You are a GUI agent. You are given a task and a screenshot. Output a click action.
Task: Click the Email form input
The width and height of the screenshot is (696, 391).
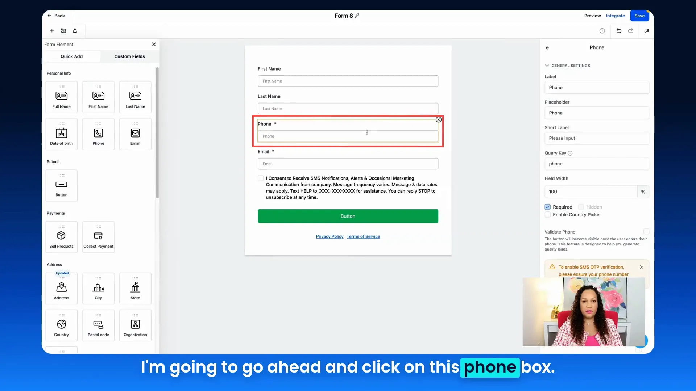pyautogui.click(x=348, y=164)
